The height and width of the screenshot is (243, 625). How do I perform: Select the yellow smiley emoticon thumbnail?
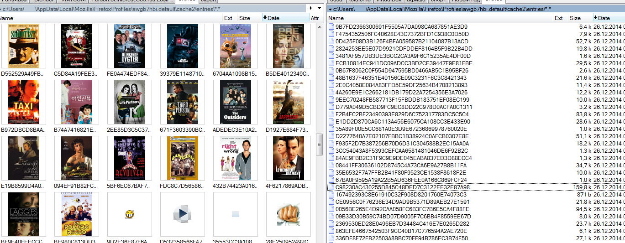point(130,214)
